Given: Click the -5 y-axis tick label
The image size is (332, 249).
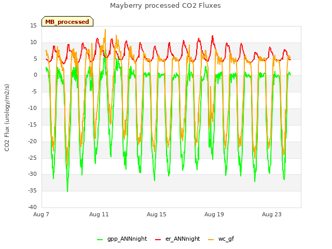Looking at the screenshot, I should (34, 92).
